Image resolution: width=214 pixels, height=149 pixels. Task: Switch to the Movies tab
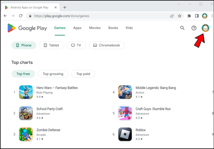[95, 28]
